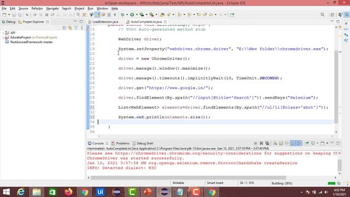Switch to the Debug Shell tab
Viewport: 350px width, 197px height.
pos(143,143)
